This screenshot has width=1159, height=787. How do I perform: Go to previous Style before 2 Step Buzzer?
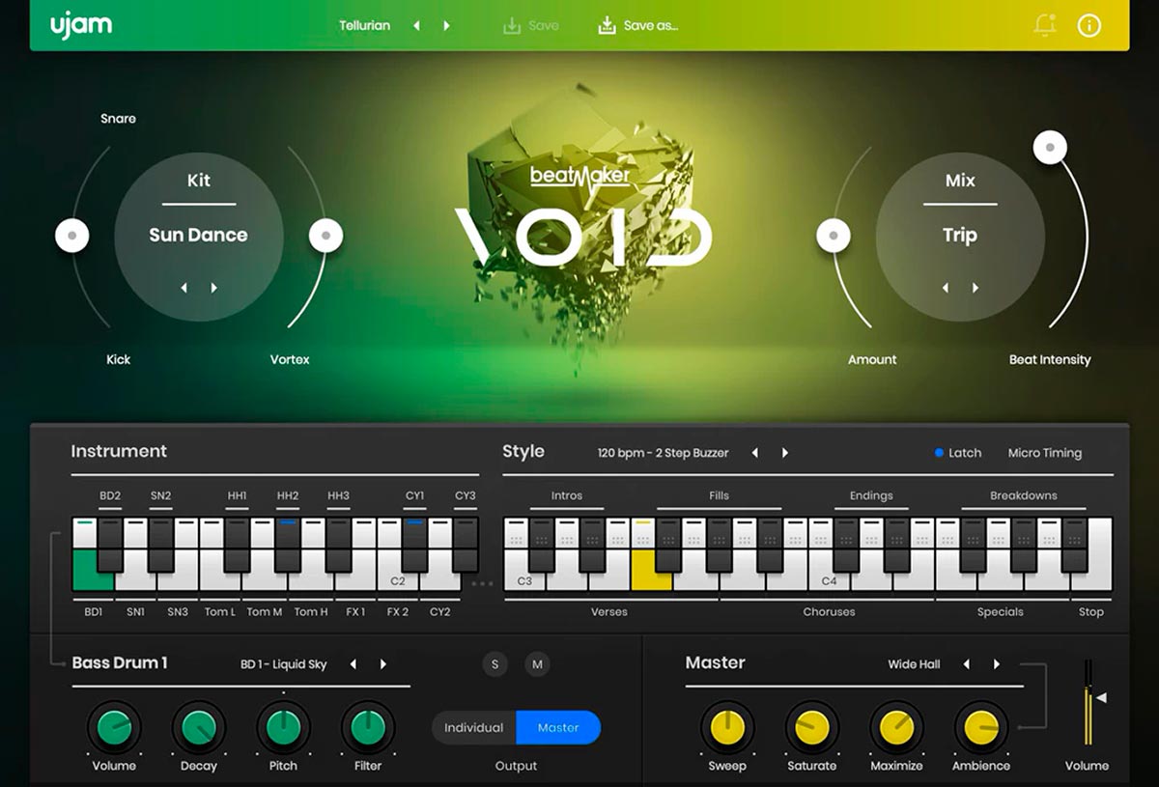tap(755, 453)
